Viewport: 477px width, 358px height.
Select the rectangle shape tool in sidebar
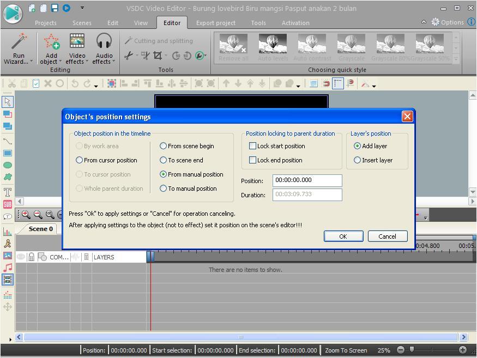7,153
